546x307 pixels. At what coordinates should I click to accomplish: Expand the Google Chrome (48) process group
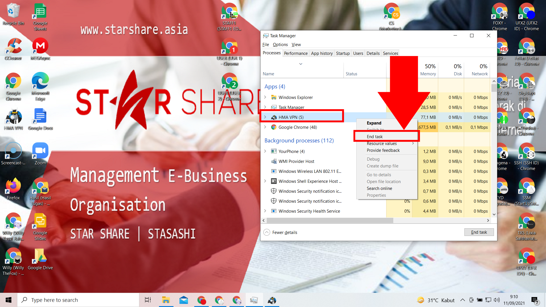tap(265, 127)
